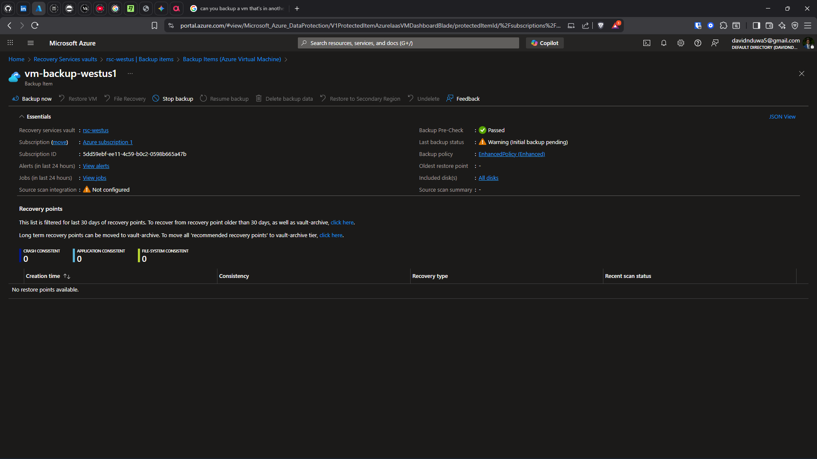Open the more options ellipsis beside vm-backup-westus1
This screenshot has height=459, width=817.
click(x=130, y=74)
